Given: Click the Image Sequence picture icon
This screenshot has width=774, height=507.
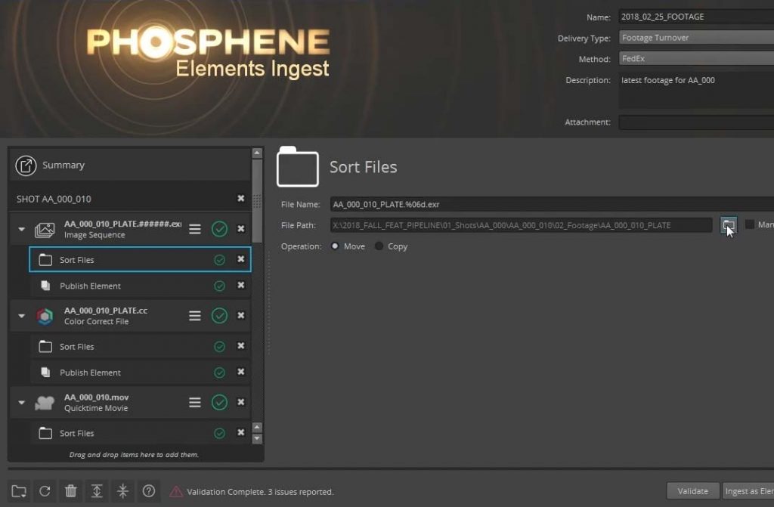Looking at the screenshot, I should click(x=45, y=230).
